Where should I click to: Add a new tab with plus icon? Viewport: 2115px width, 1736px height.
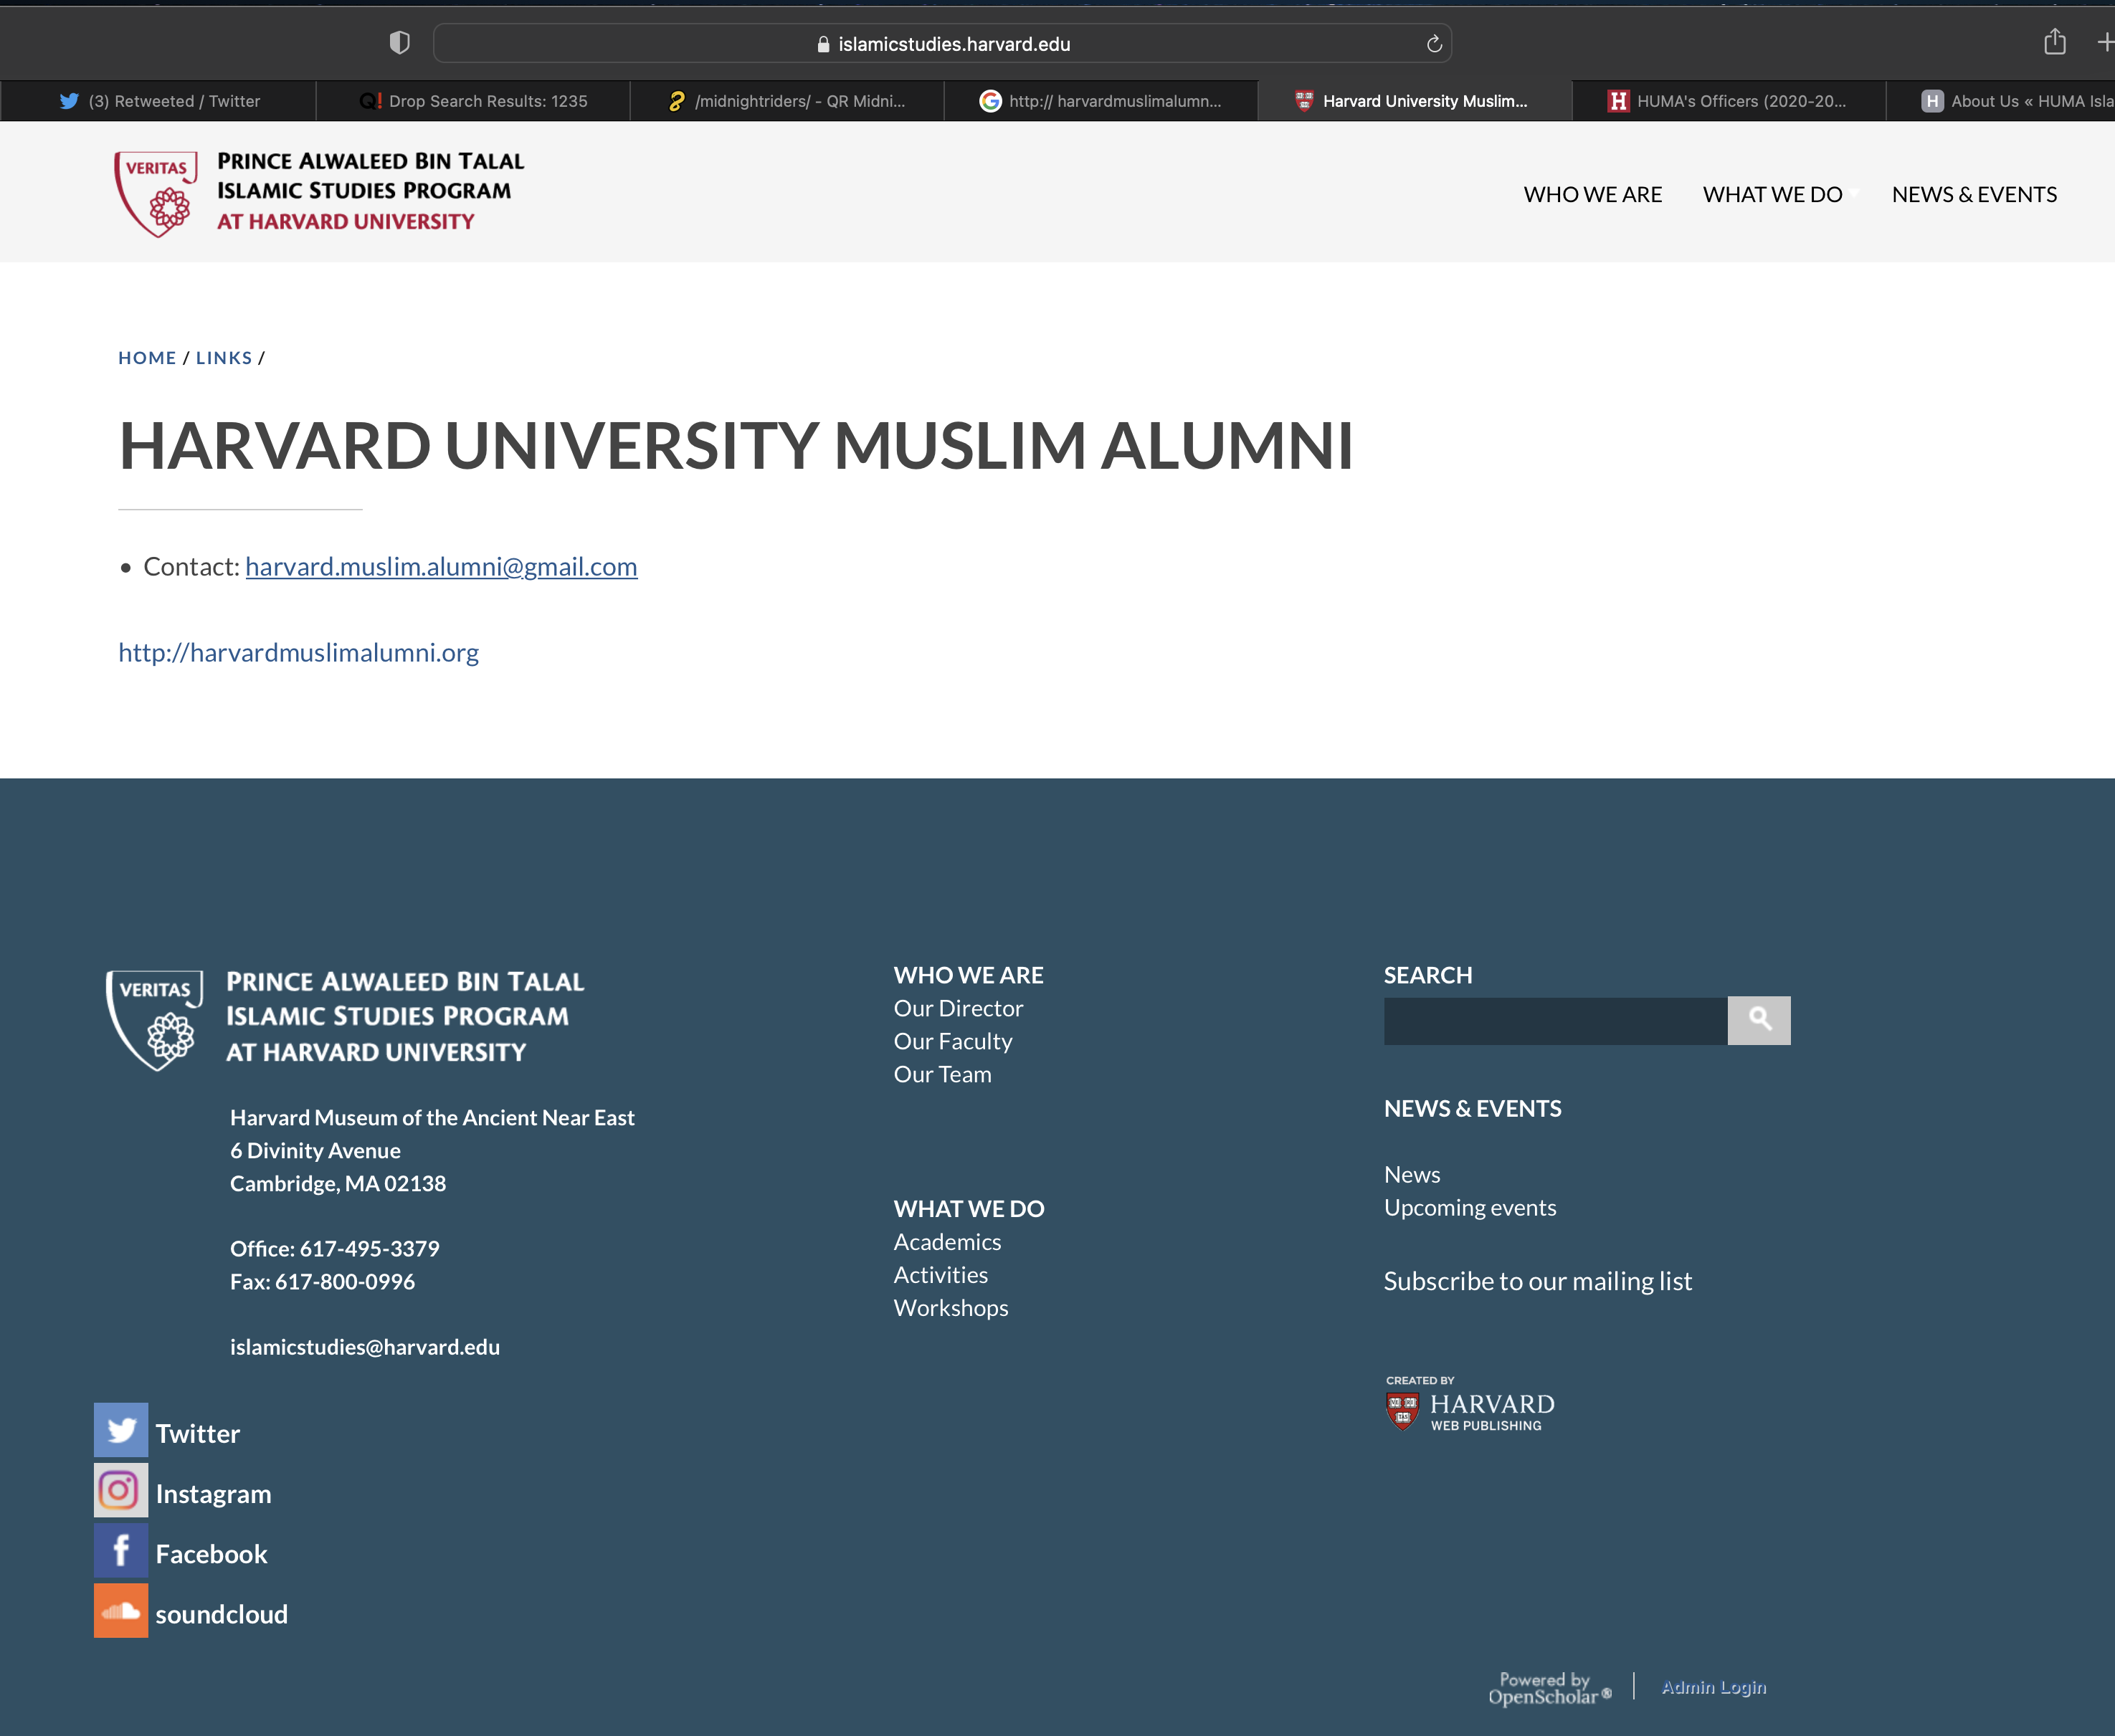tap(2105, 42)
